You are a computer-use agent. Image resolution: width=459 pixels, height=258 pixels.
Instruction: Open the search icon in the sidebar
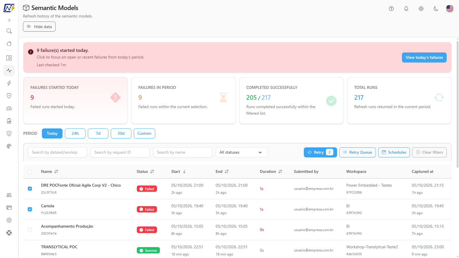pyautogui.click(x=9, y=31)
